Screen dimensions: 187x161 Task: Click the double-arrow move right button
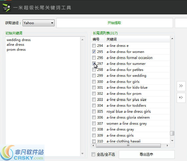181,86
